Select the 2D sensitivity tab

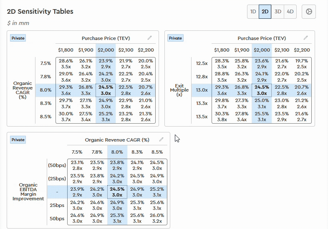coord(265,12)
